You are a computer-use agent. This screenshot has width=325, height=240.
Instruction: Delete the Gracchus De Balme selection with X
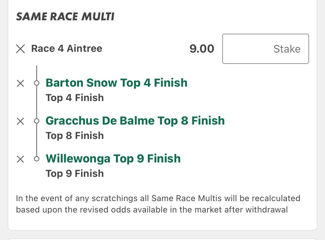21,121
